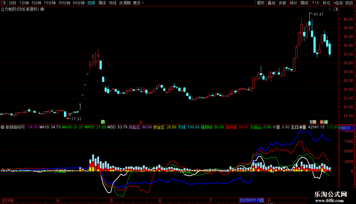Click the 叠加 overlay button
Image resolution: width=356 pixels, height=204 pixels.
(x=272, y=3)
